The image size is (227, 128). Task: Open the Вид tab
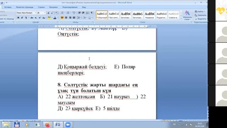pos(84,7)
